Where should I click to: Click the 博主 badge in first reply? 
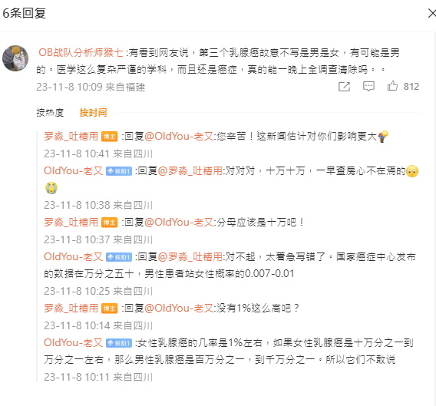(109, 137)
